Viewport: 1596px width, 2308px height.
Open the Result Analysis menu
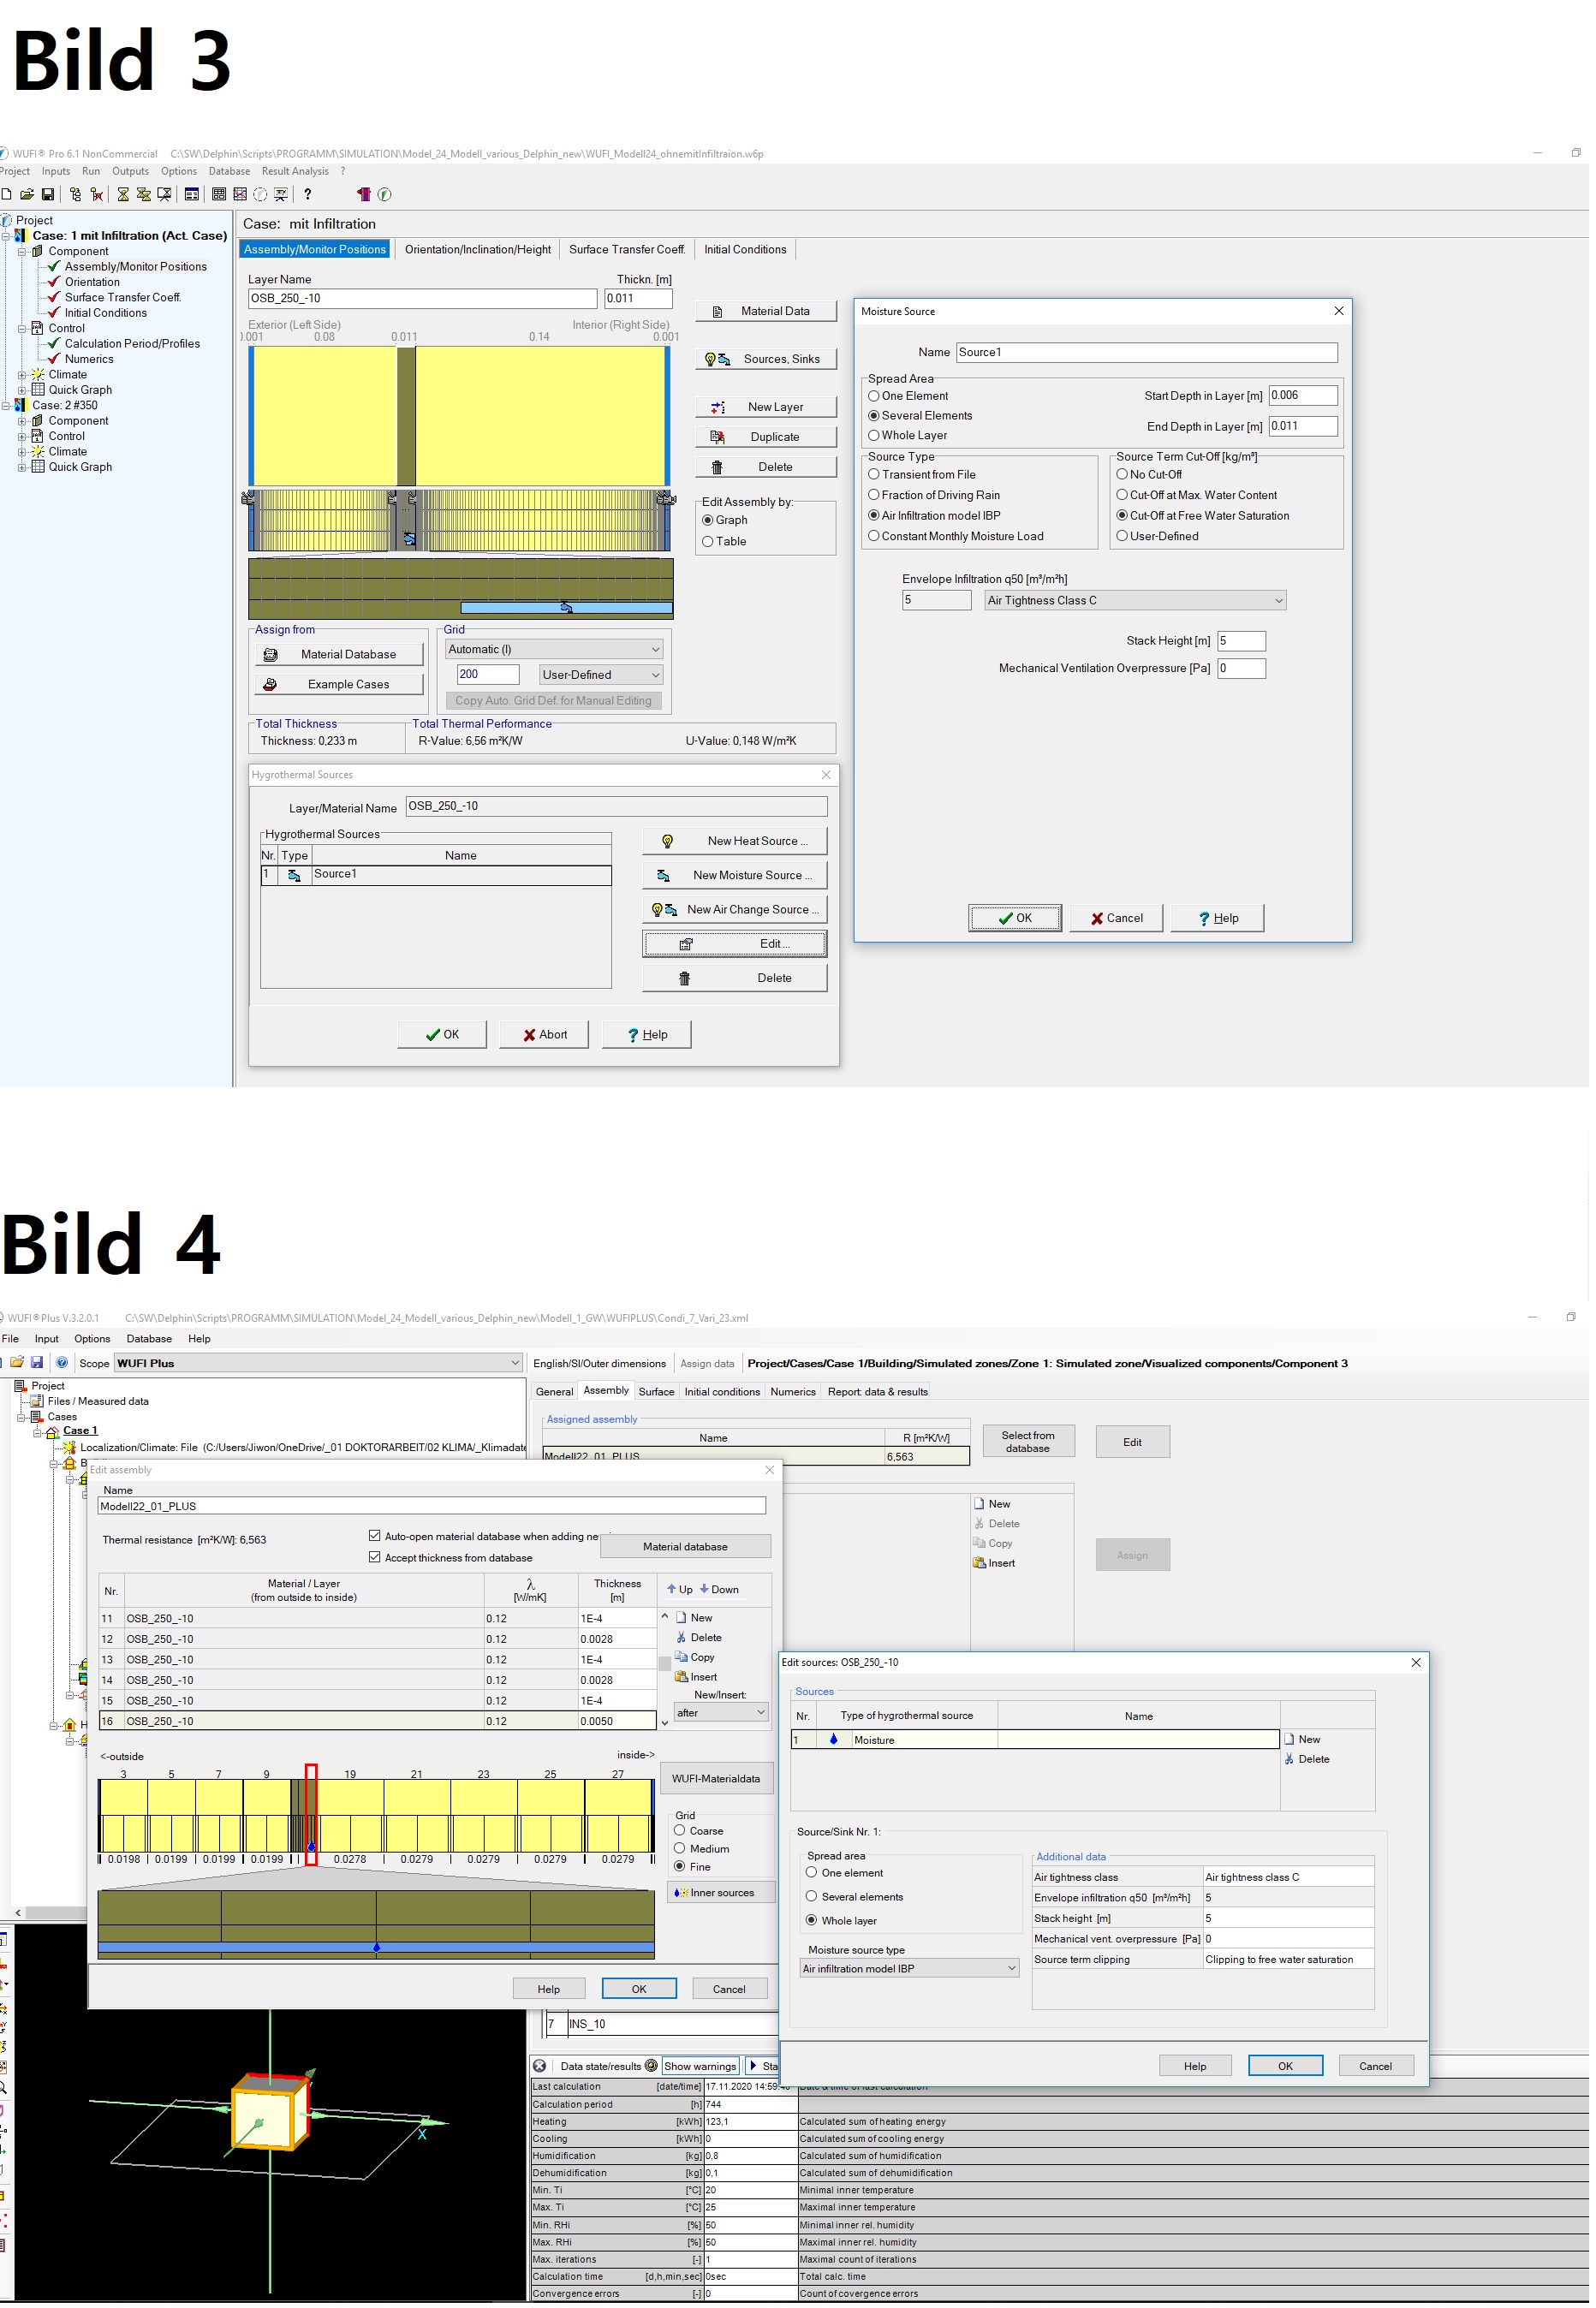point(296,172)
